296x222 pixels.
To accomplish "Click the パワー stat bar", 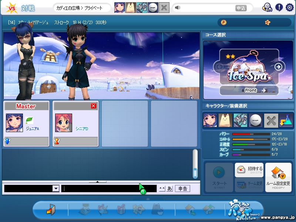I will pos(251,134).
